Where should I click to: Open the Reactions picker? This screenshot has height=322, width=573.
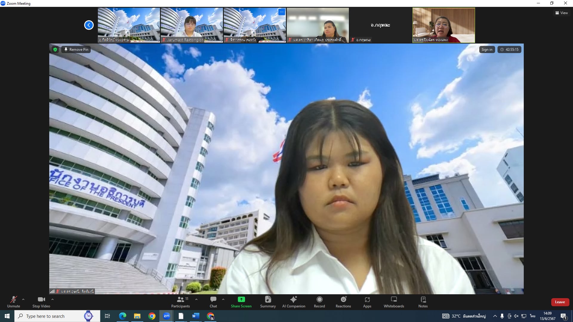pos(343,302)
